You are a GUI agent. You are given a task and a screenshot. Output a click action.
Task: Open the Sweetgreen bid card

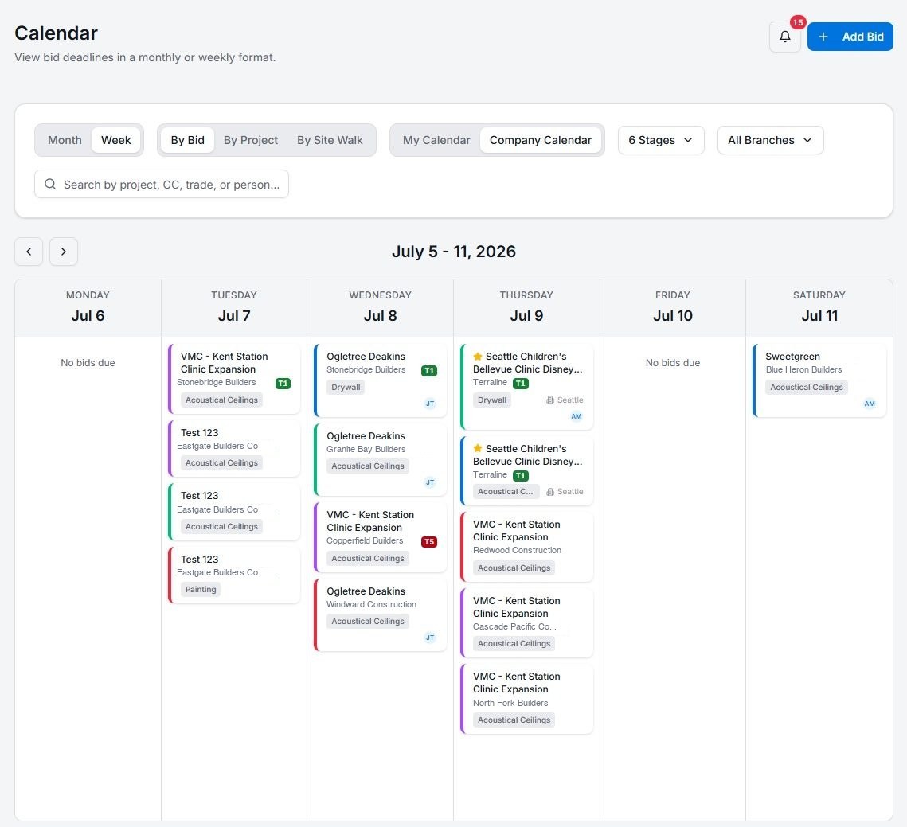coord(819,380)
